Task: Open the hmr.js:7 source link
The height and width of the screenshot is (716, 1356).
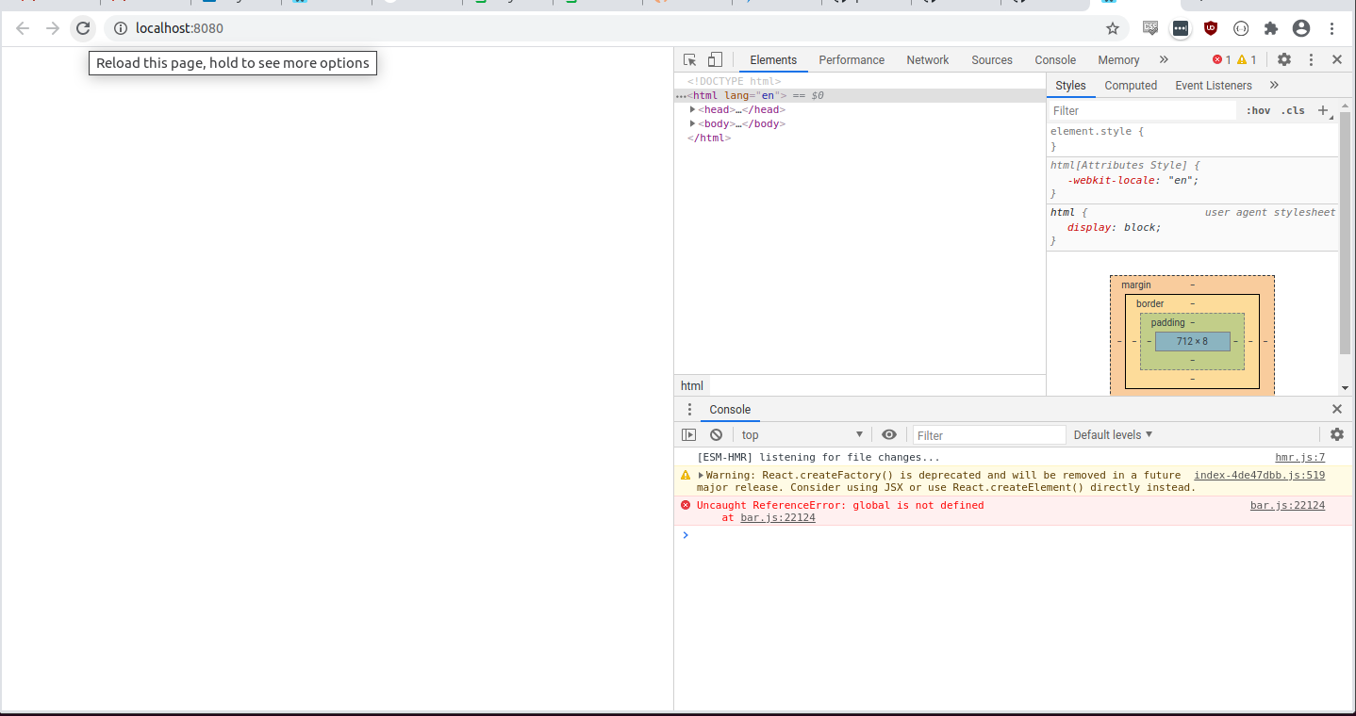Action: coord(1299,457)
